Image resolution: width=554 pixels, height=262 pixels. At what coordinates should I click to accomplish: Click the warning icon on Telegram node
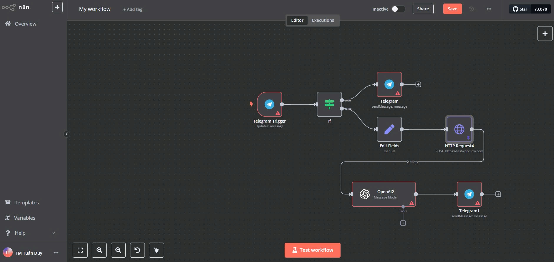pyautogui.click(x=398, y=93)
